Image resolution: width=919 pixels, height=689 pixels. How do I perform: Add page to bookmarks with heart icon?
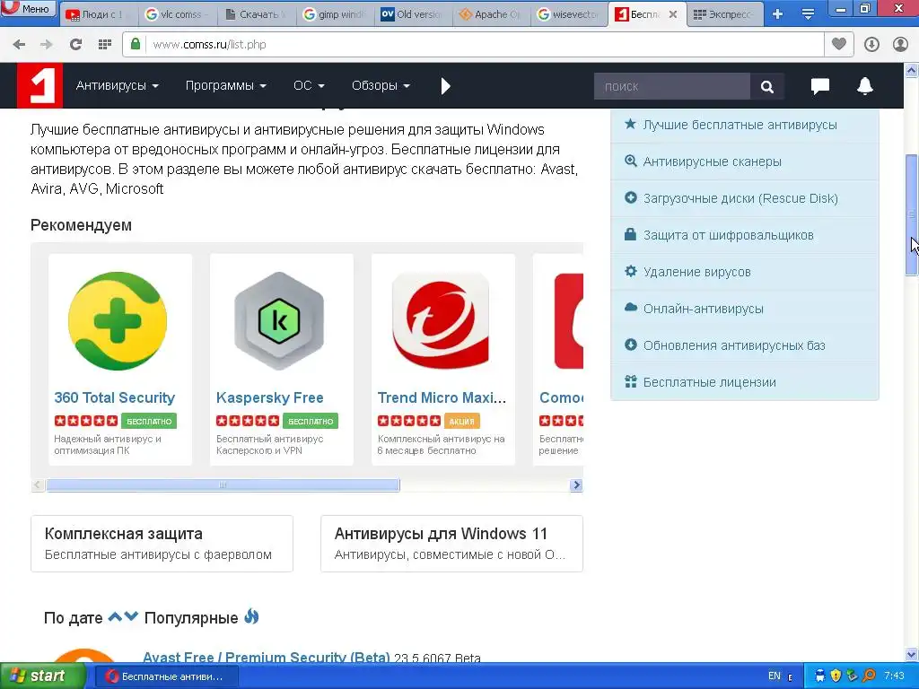pyautogui.click(x=839, y=44)
